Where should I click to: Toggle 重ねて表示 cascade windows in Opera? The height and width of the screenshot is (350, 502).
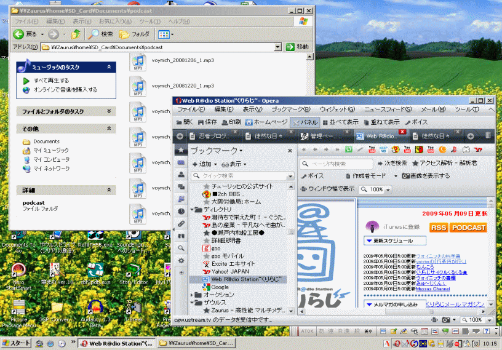click(x=382, y=122)
